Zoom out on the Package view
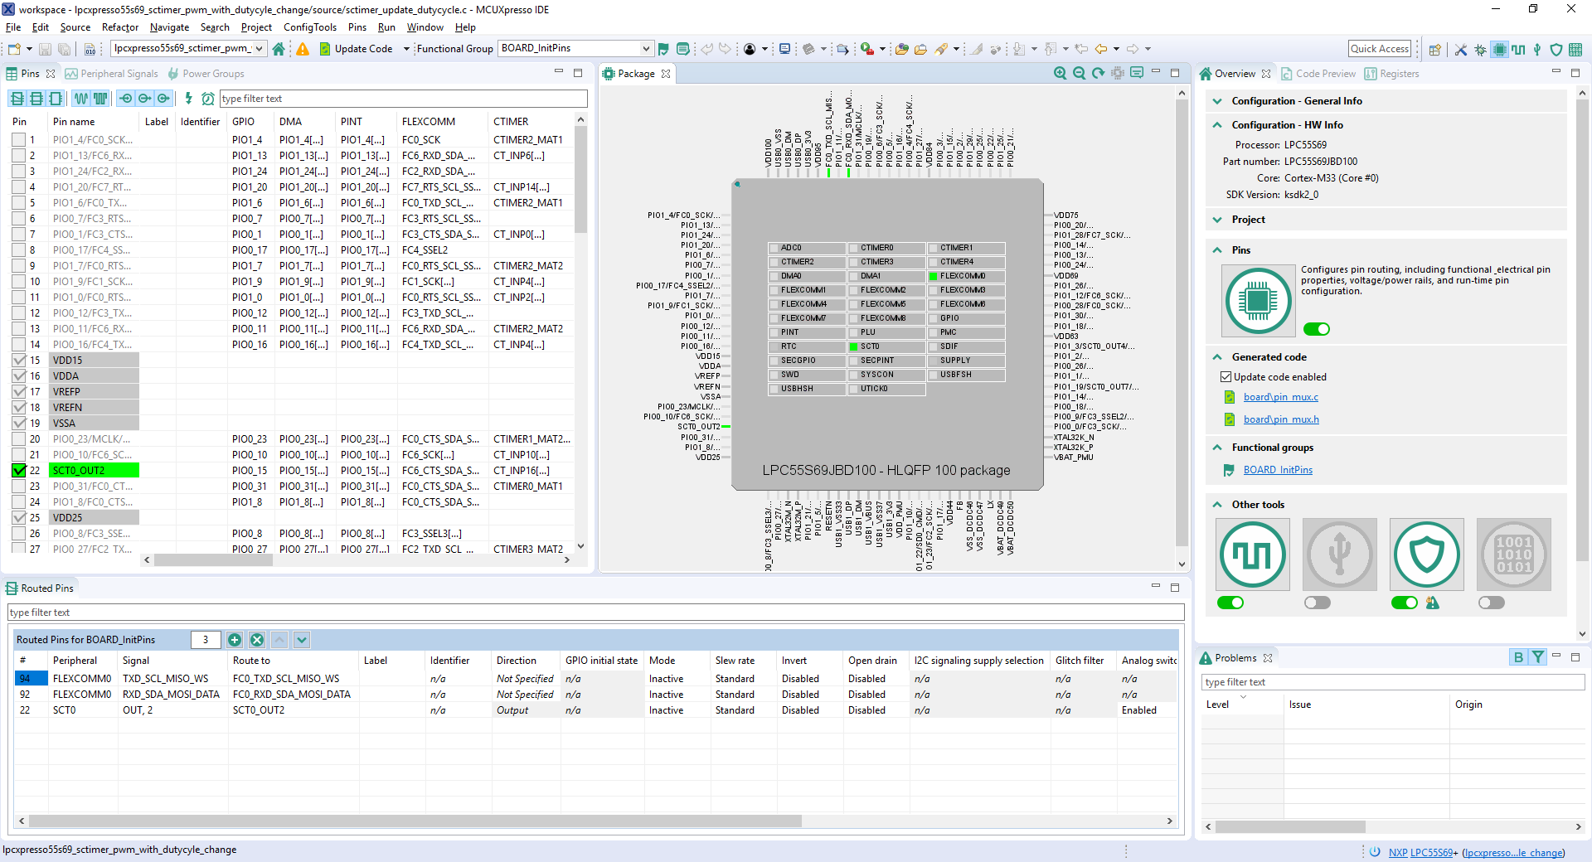The height and width of the screenshot is (862, 1592). pos(1079,74)
